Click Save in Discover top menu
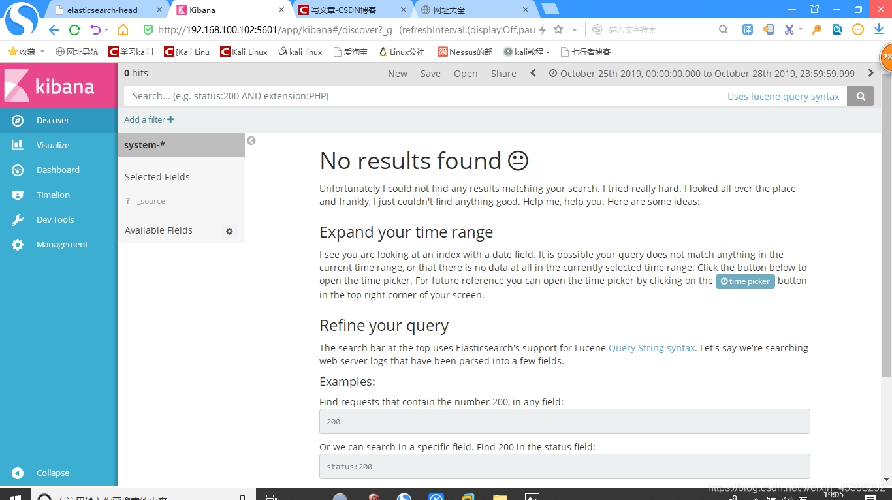This screenshot has height=500, width=892. coord(430,74)
